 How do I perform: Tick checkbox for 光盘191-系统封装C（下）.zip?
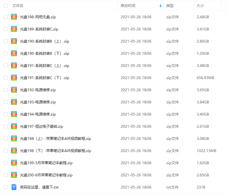(x=6, y=78)
